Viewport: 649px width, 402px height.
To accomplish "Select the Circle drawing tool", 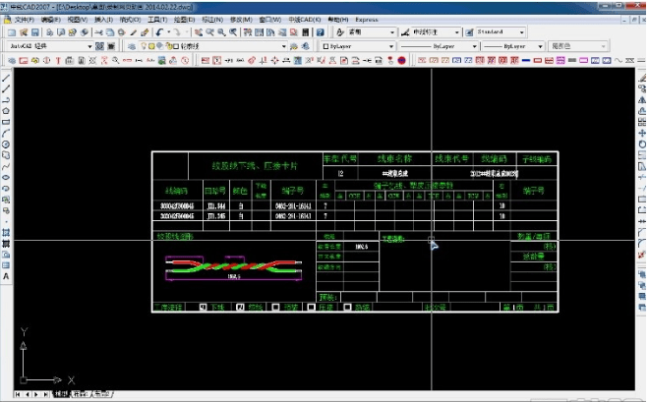I will pyautogui.click(x=6, y=144).
